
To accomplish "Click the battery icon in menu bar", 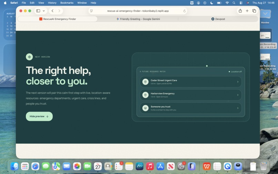I will point(219,3).
